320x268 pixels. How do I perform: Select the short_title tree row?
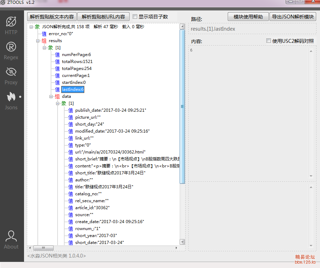110,173
